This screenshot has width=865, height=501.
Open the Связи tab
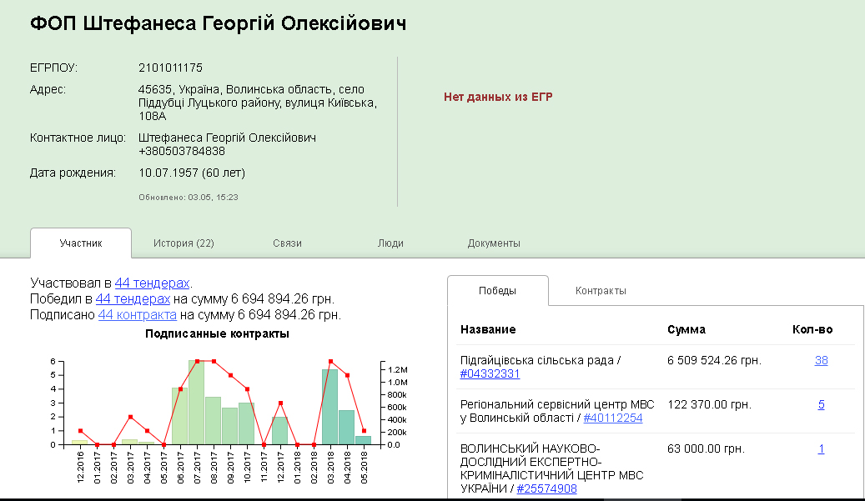287,243
